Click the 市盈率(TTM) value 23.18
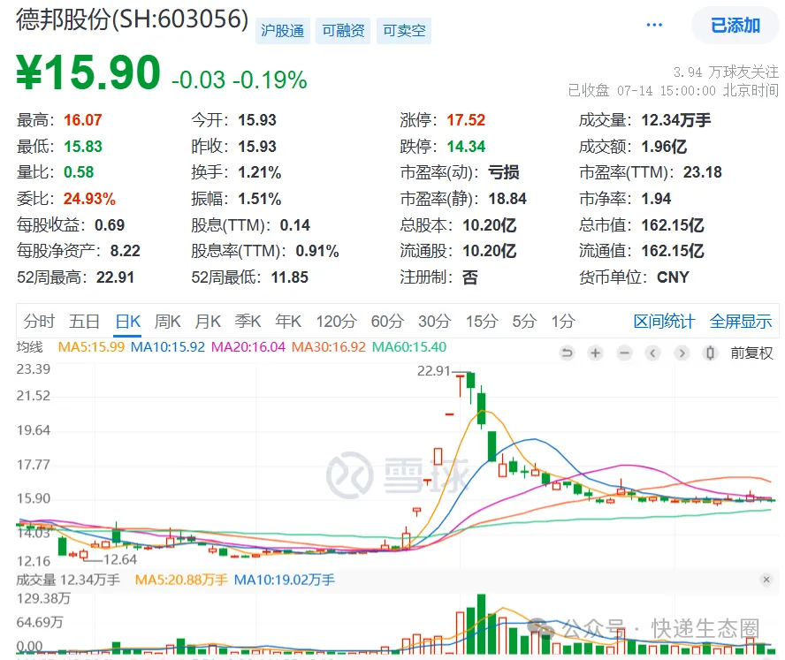The image size is (785, 660). [x=703, y=172]
